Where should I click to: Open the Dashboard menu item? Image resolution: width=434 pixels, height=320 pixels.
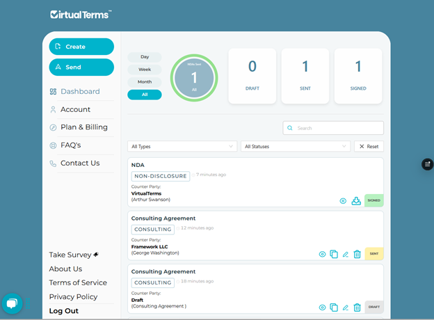click(x=80, y=91)
